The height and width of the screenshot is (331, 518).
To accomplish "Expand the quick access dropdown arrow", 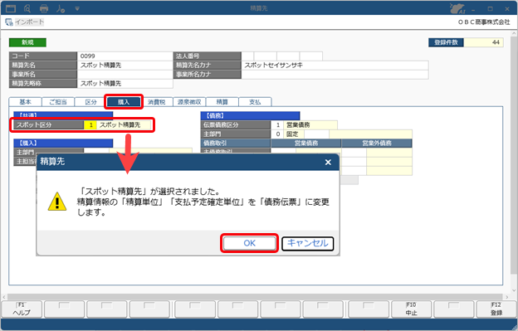I will (77, 8).
